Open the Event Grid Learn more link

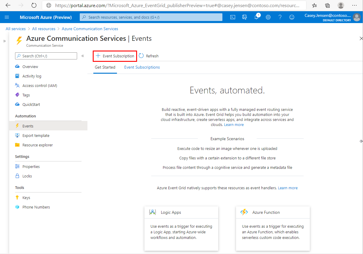click(234, 124)
